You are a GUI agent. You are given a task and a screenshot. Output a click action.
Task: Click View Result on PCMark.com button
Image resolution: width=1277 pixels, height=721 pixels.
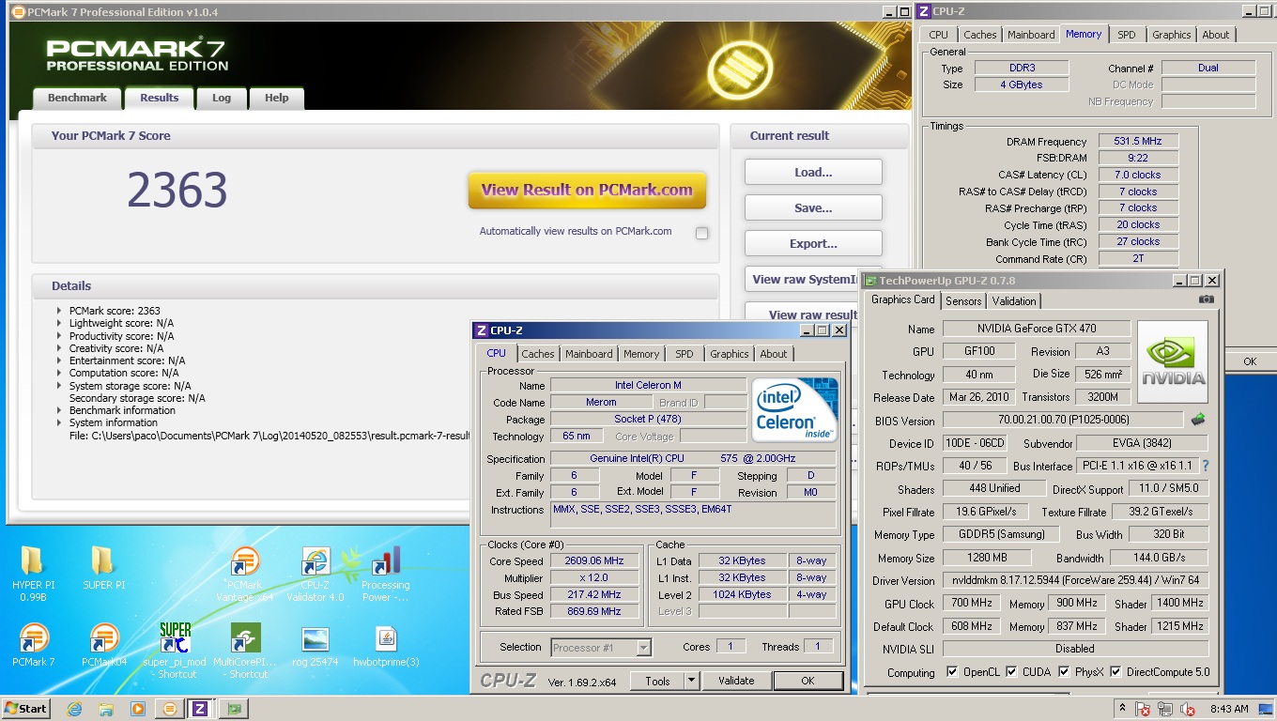coord(587,190)
